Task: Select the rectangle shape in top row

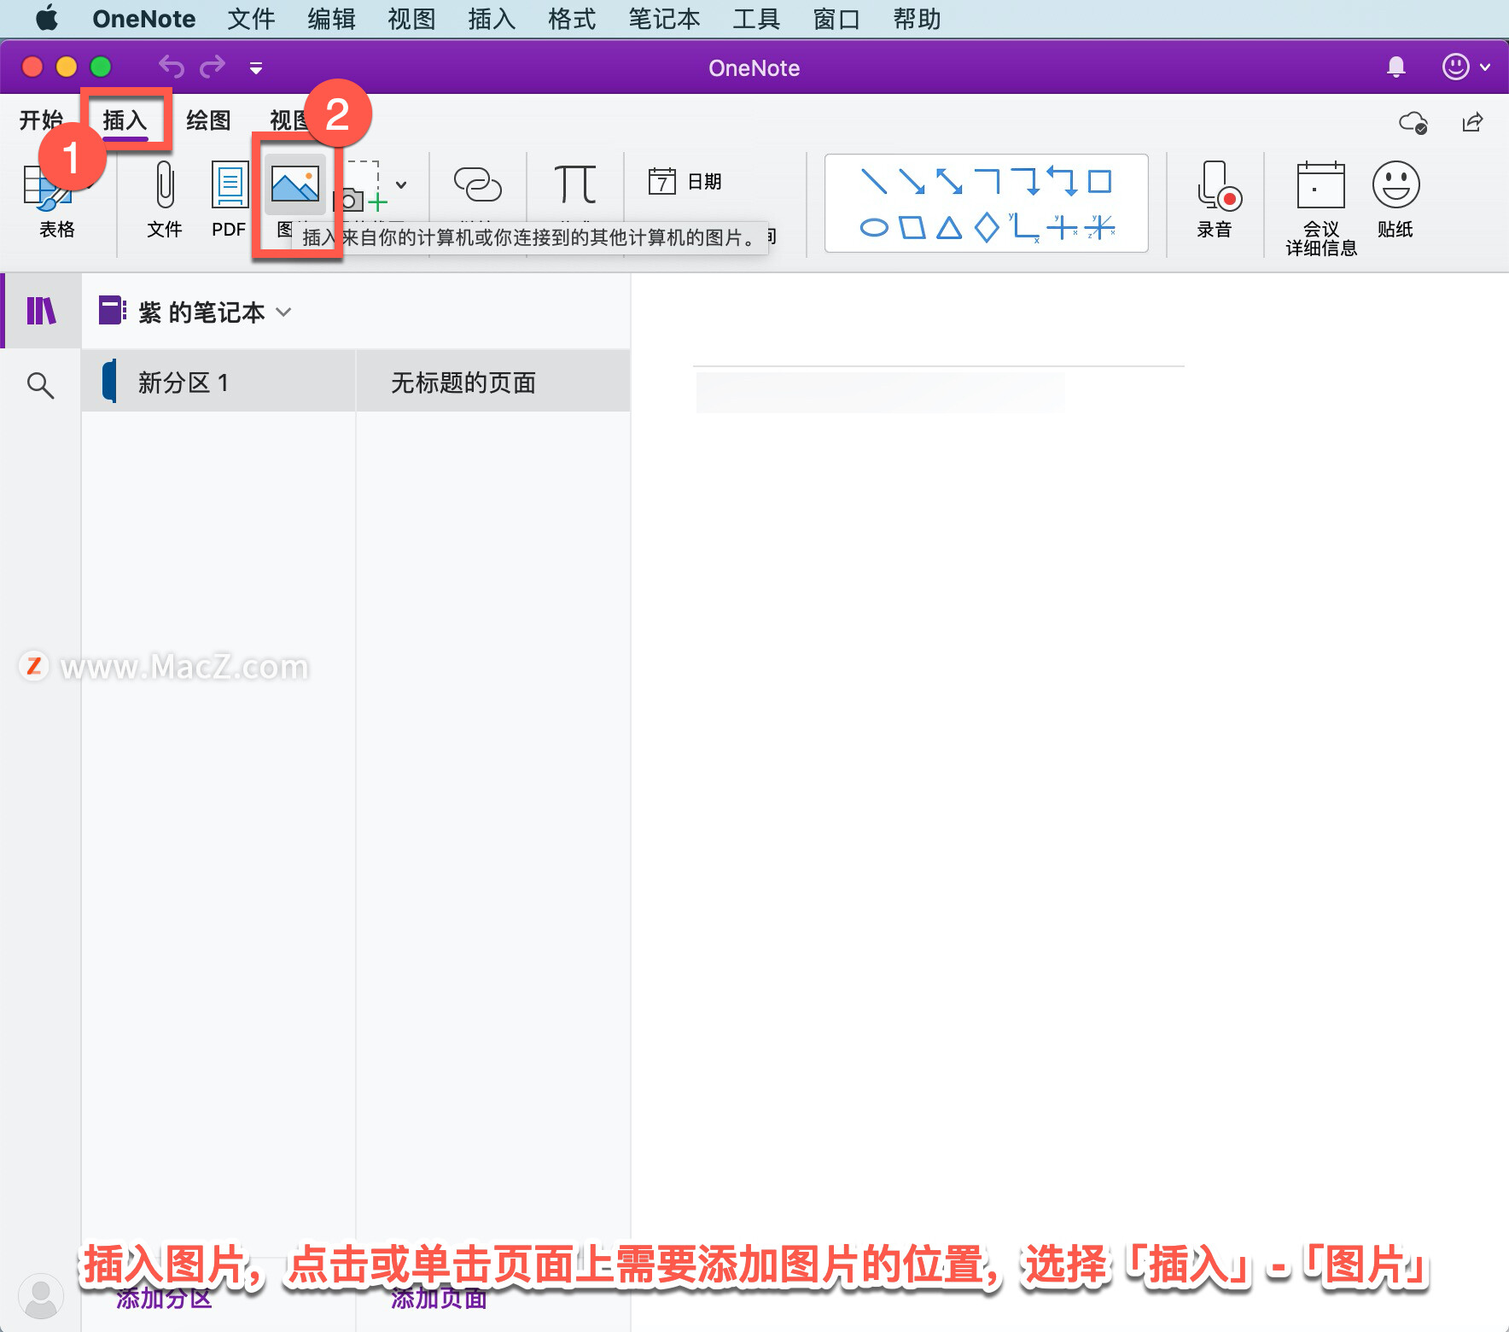Action: pos(1099,181)
